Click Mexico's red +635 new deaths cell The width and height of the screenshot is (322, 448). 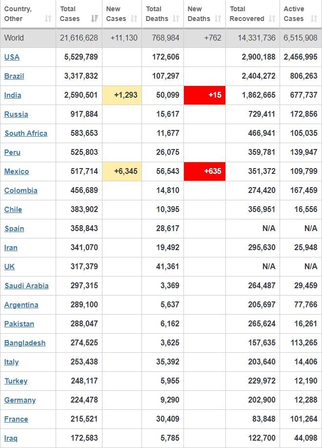pos(205,171)
